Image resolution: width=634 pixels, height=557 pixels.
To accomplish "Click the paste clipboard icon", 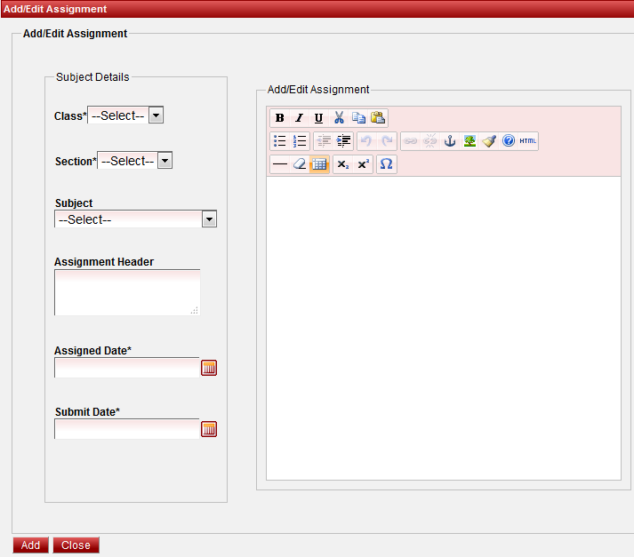I will click(x=378, y=118).
